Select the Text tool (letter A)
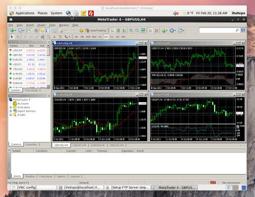This screenshot has width=255, height=197. click(x=55, y=37)
